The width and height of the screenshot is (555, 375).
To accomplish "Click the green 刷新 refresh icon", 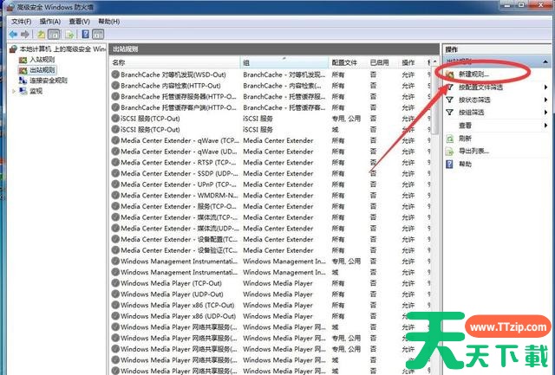I will pyautogui.click(x=449, y=139).
